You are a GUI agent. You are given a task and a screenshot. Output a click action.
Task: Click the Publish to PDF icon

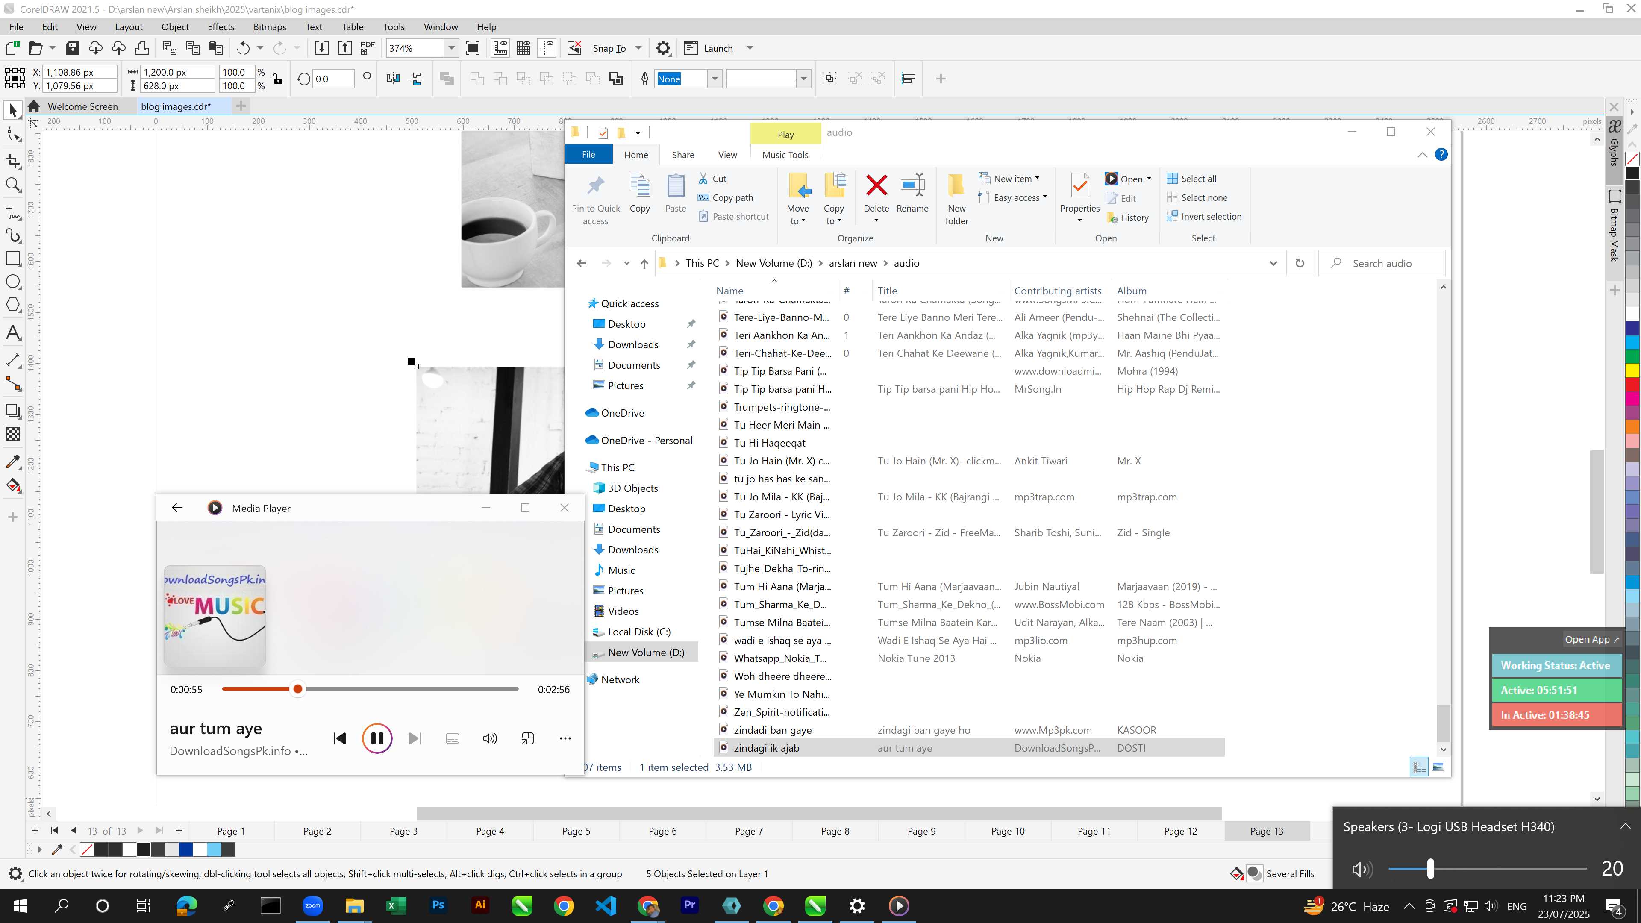tap(368, 48)
